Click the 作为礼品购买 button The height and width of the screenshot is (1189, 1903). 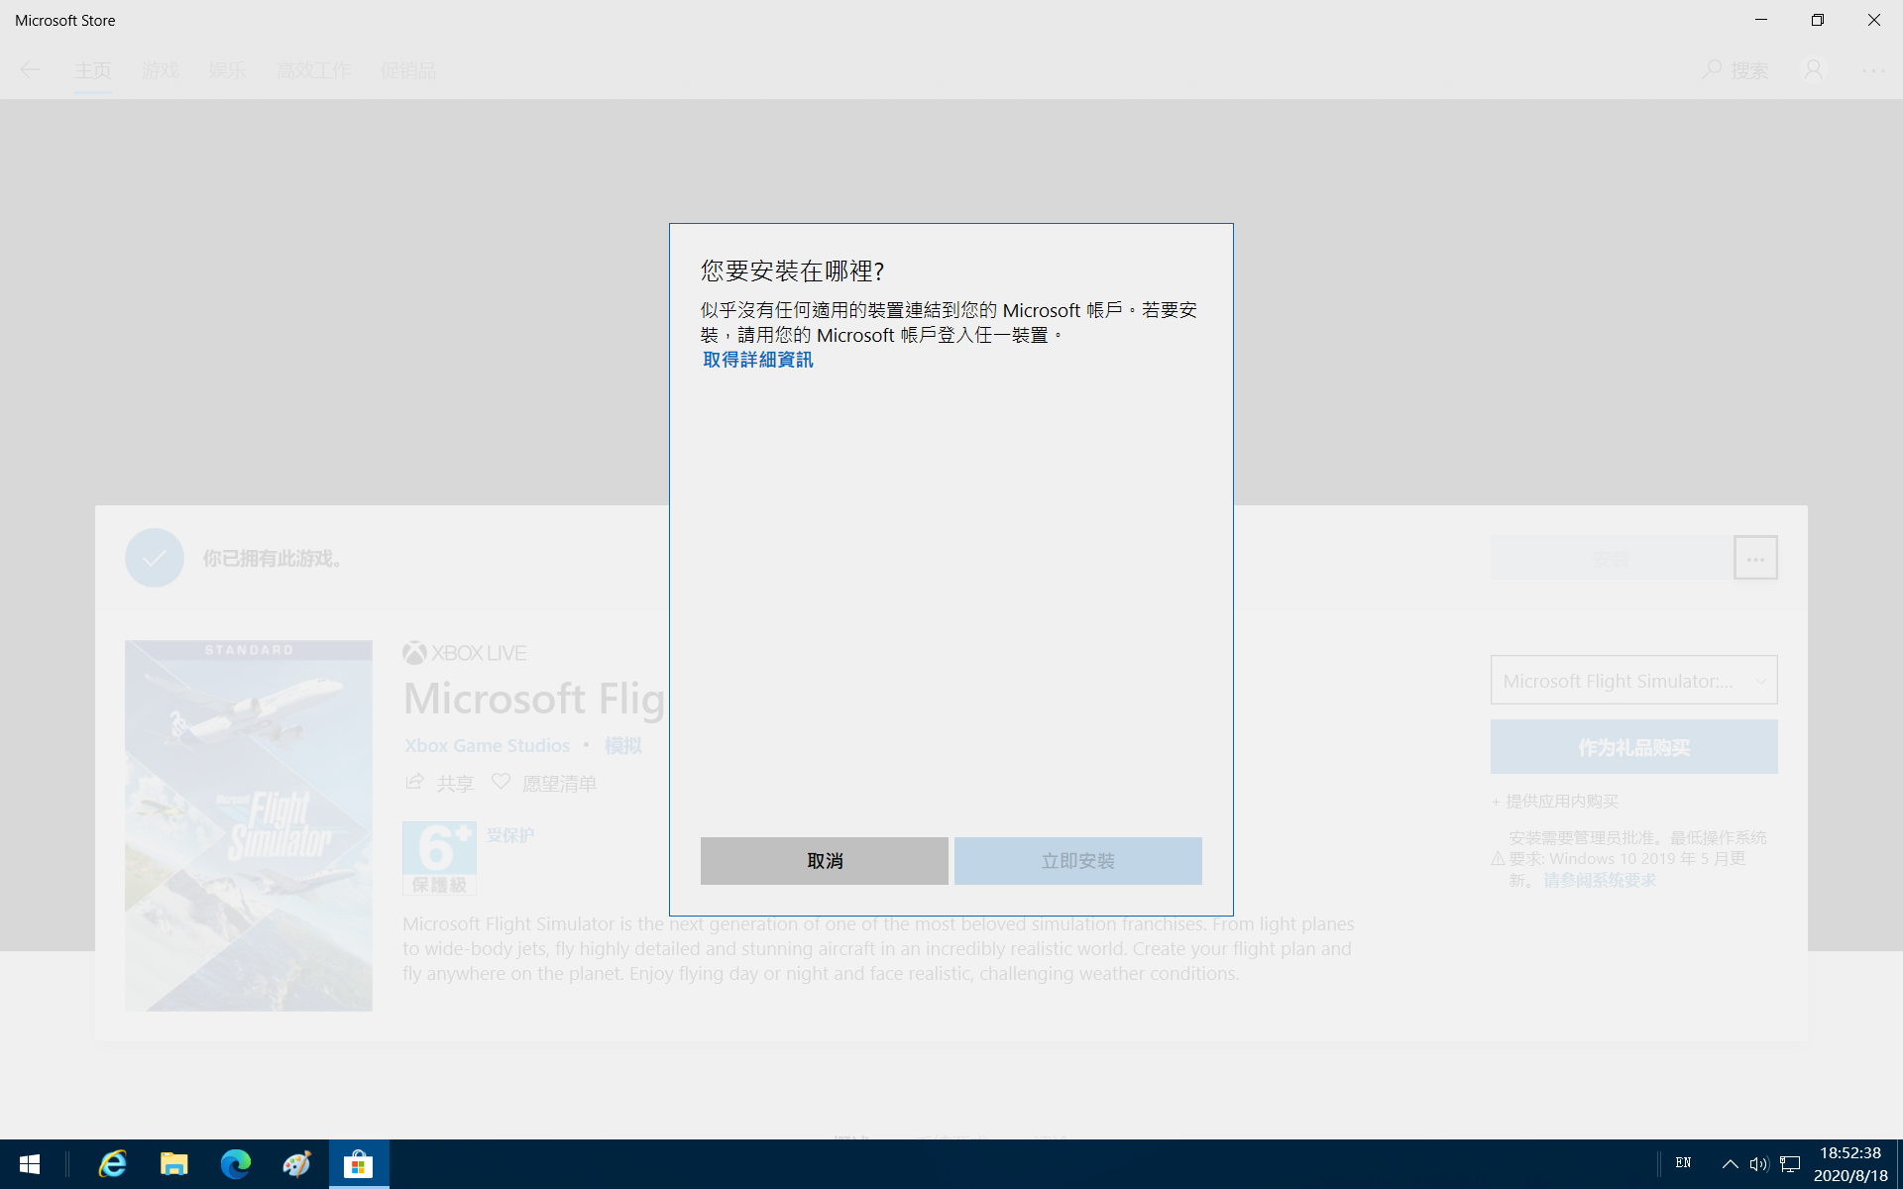(x=1633, y=747)
